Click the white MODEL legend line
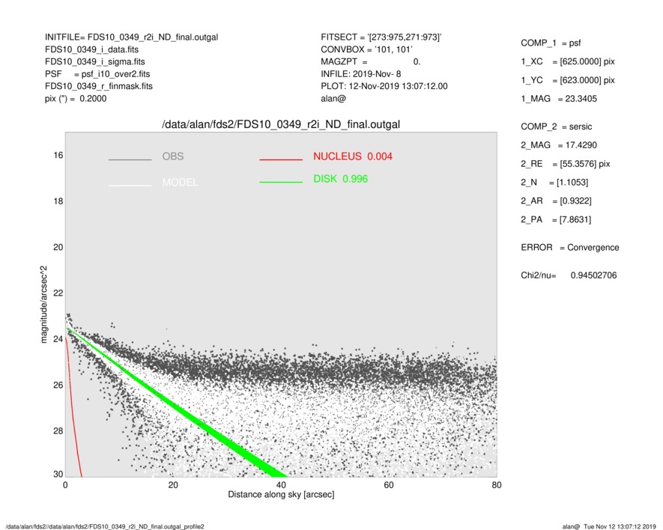This screenshot has width=663, height=530. point(130,185)
